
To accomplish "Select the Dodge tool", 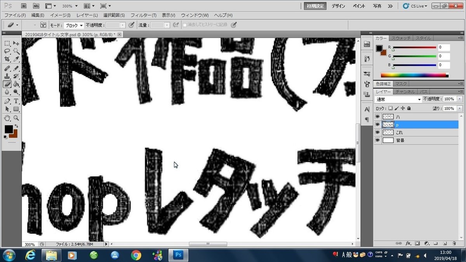I will click(16, 92).
